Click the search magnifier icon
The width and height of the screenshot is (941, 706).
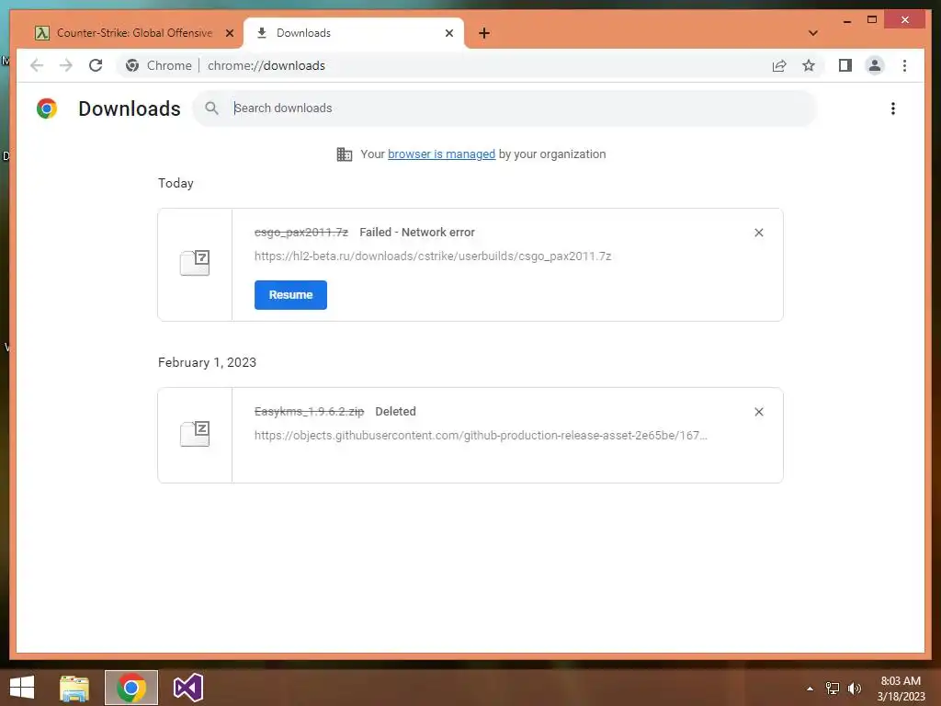pyautogui.click(x=211, y=108)
